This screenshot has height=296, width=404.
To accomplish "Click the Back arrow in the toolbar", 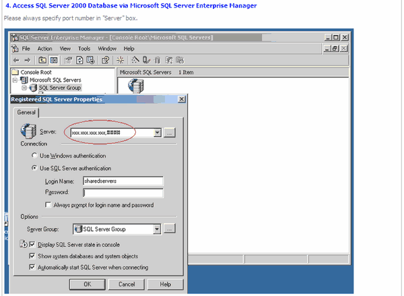I will (16, 61).
